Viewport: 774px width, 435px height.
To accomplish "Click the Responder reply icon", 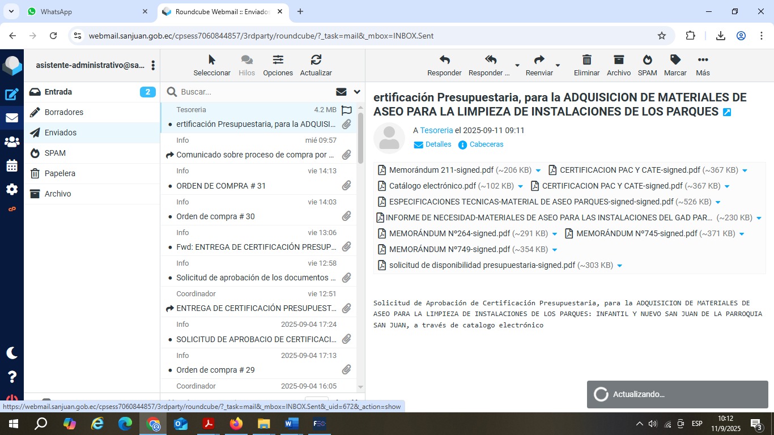I will [x=444, y=60].
